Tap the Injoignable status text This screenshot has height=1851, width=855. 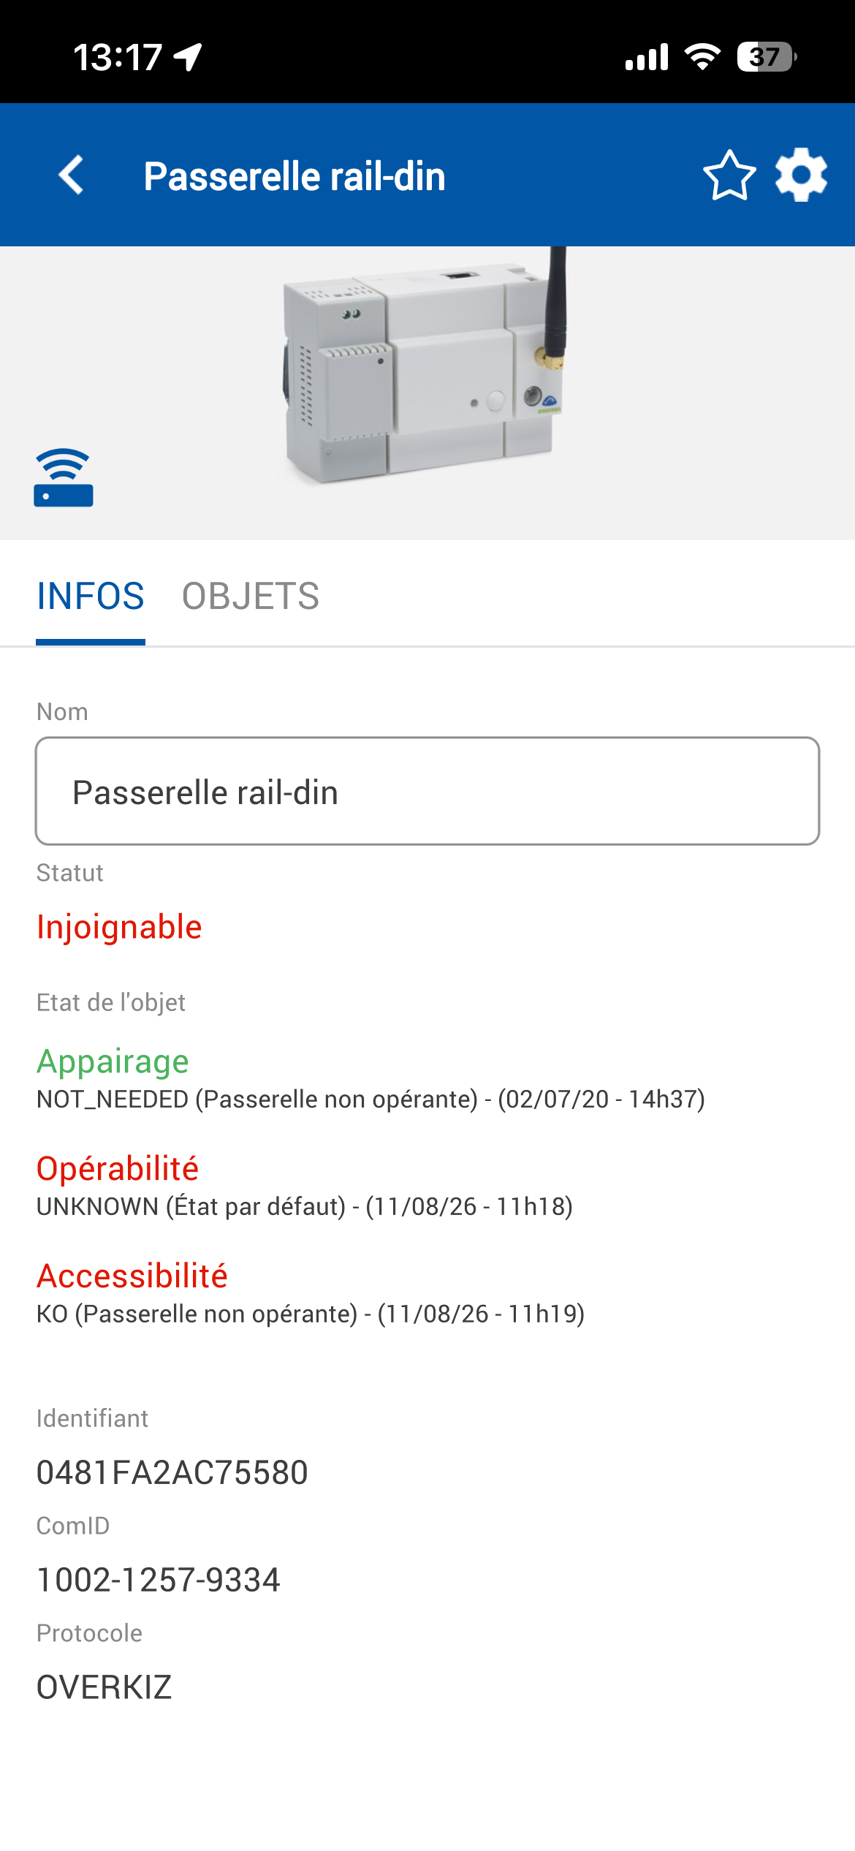coord(119,927)
